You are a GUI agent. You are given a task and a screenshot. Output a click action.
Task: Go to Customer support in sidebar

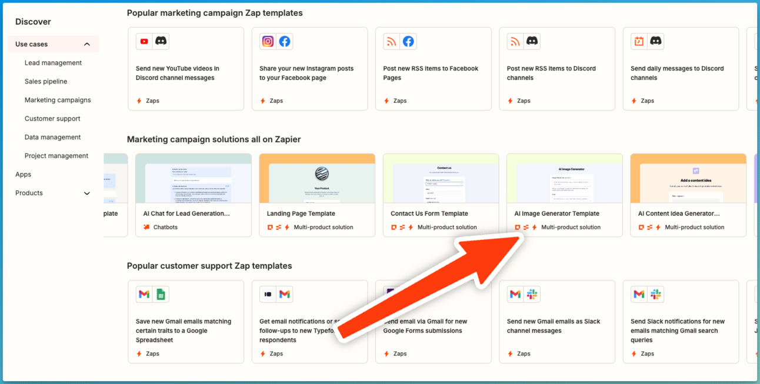52,119
